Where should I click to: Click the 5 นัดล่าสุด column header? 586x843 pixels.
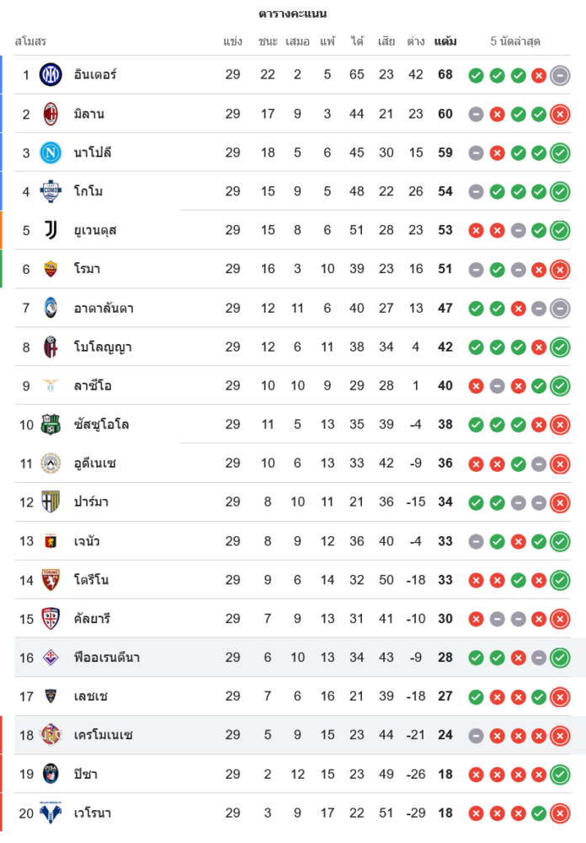click(515, 41)
